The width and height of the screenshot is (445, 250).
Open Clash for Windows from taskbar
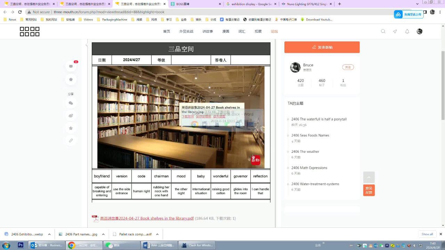197,245
